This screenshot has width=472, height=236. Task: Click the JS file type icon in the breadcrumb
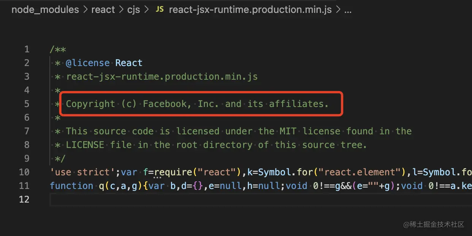(160, 9)
